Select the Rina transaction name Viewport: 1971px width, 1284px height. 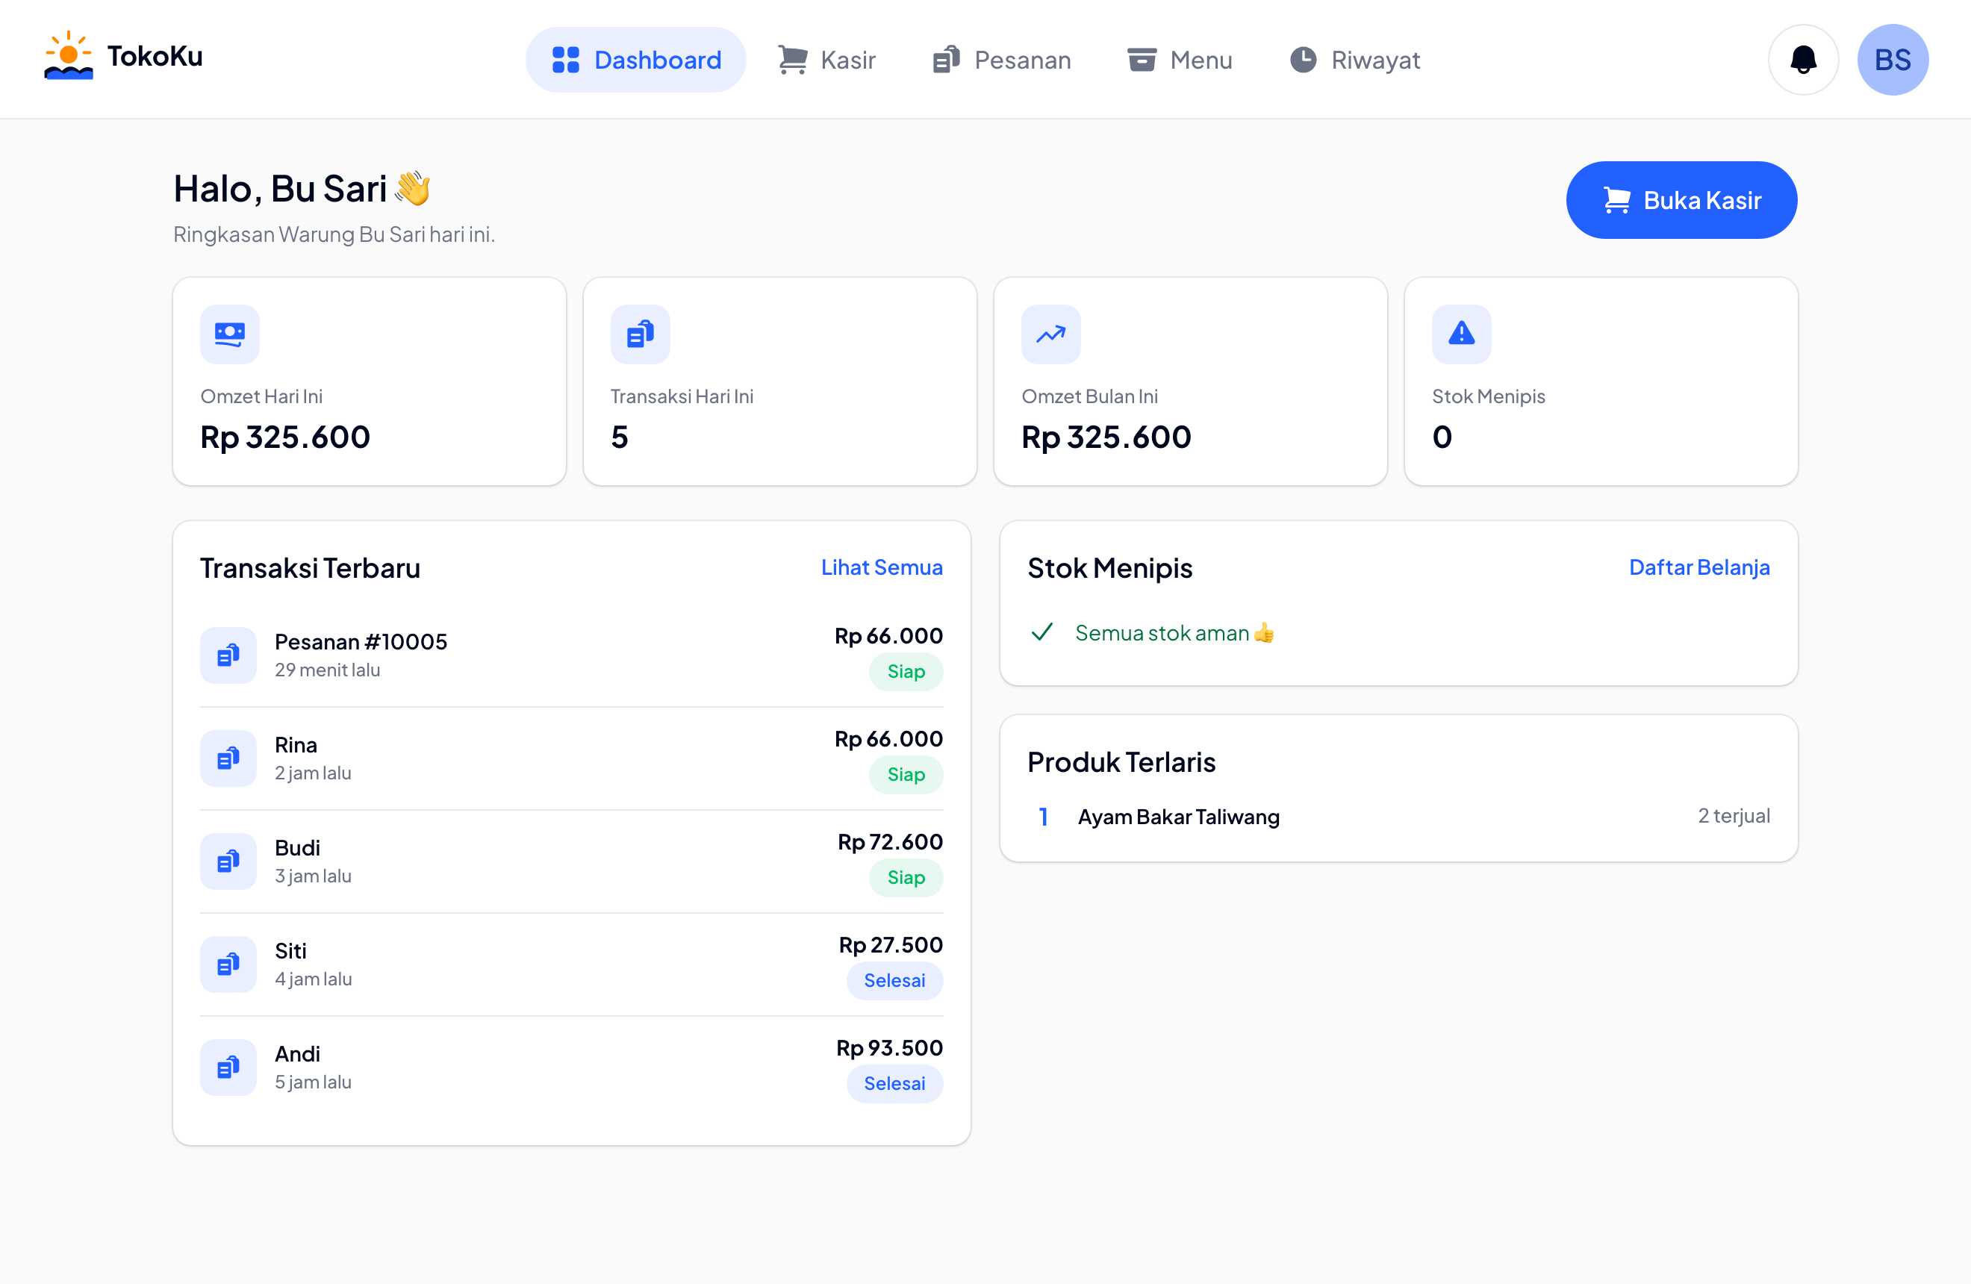click(x=296, y=745)
